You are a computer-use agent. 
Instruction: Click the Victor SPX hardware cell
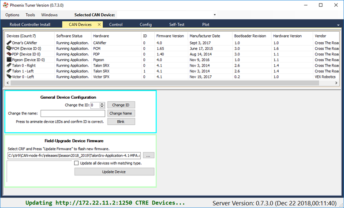(x=101, y=77)
